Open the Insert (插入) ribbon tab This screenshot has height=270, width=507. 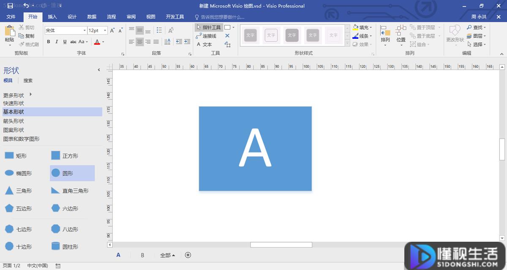(52, 17)
